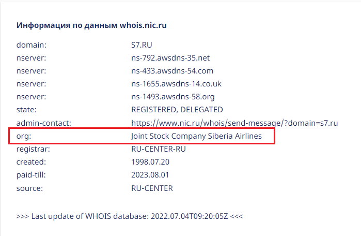
Task: Click the "state:" field label
Action: 26,110
